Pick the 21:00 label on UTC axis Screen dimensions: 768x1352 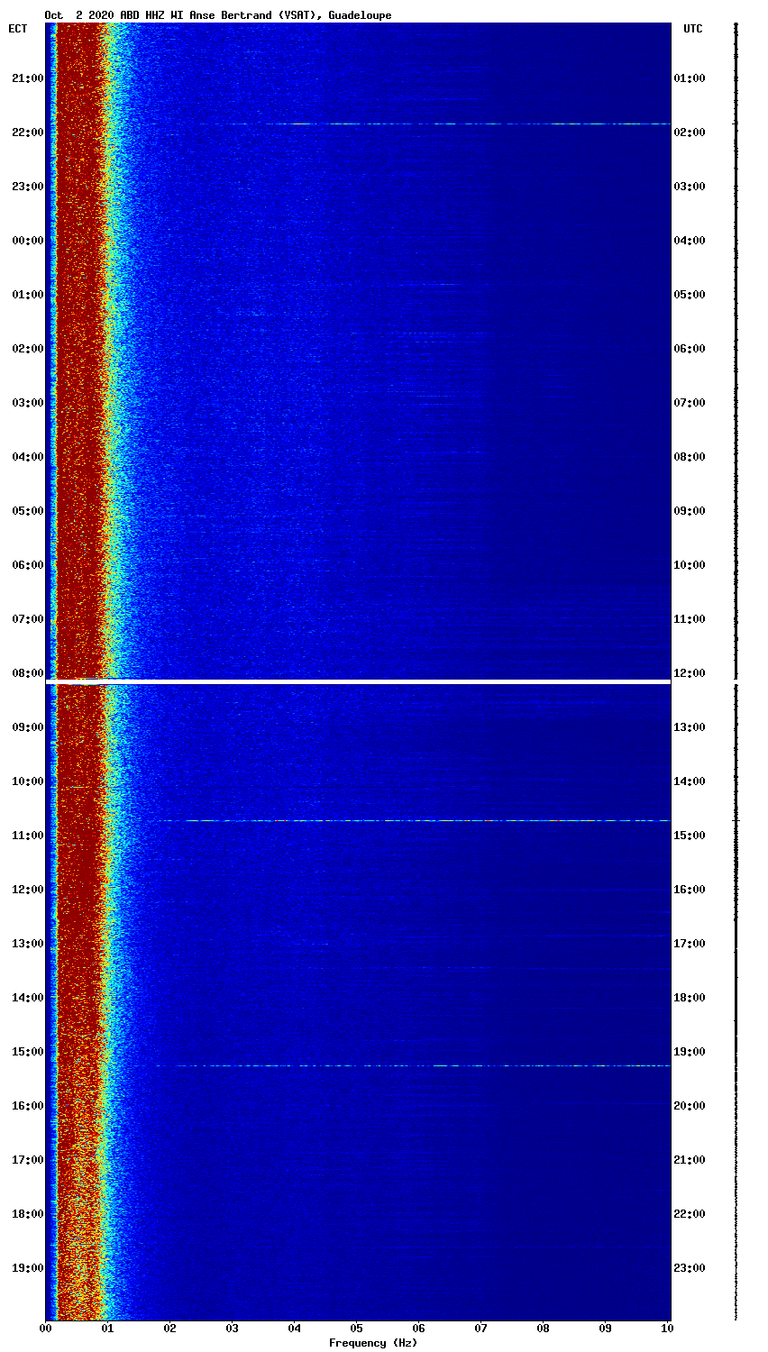click(690, 1160)
